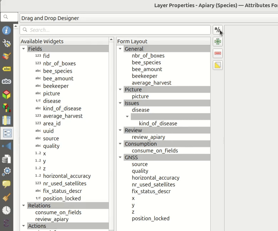This screenshot has width=278, height=231.
Task: Open the Temporal clock icon
Action: point(6,210)
